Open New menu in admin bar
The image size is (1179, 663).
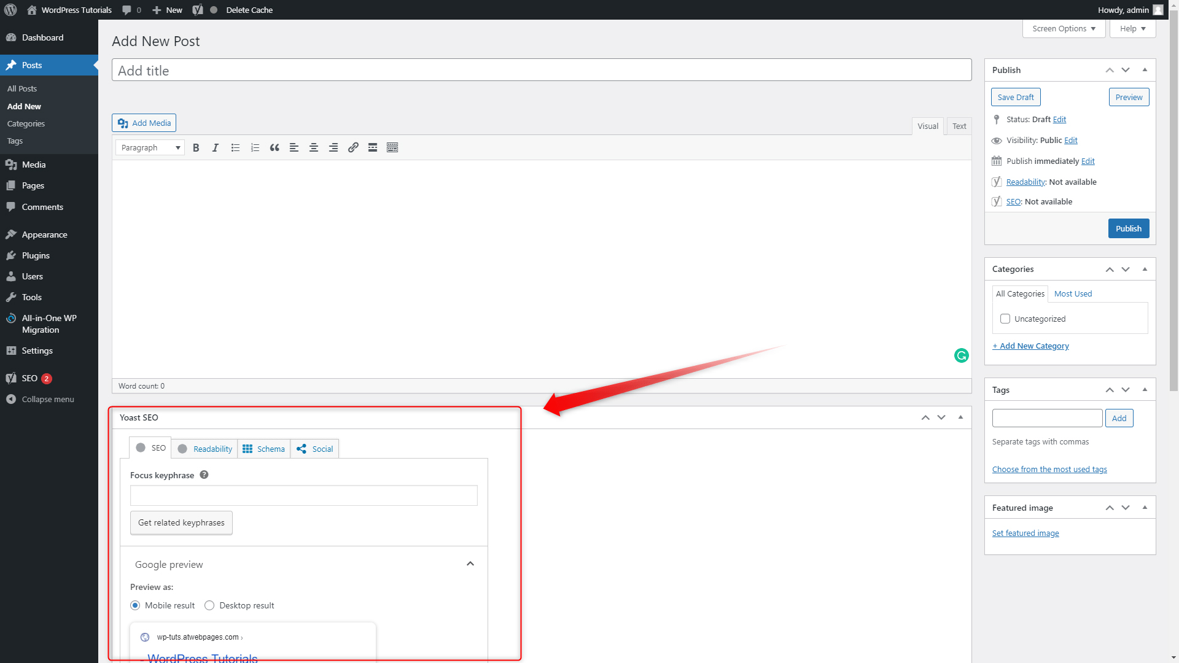[x=167, y=10]
